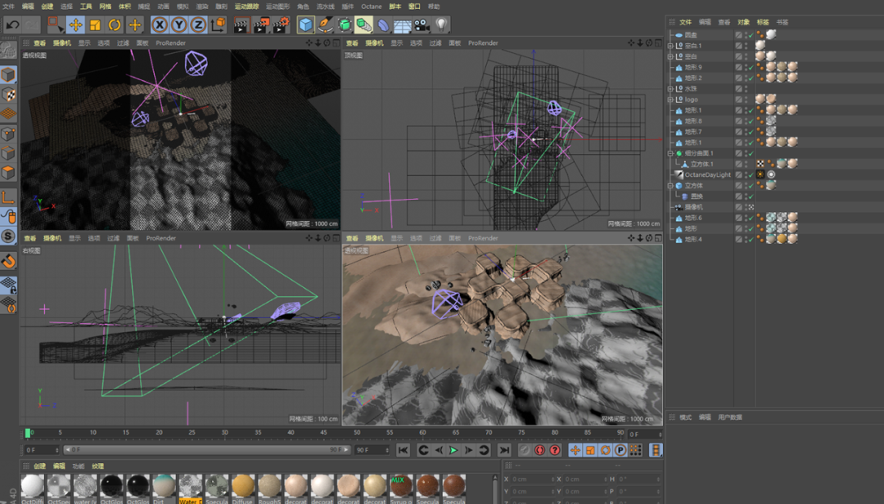Screen dimensions: 884x504
Task: Jump to the start of the timeline
Action: [403, 450]
